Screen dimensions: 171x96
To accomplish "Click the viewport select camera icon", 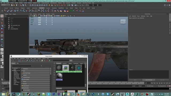I will point(31,16).
